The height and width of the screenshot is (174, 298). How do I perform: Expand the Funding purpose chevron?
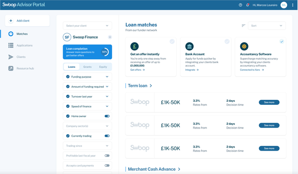107,76
